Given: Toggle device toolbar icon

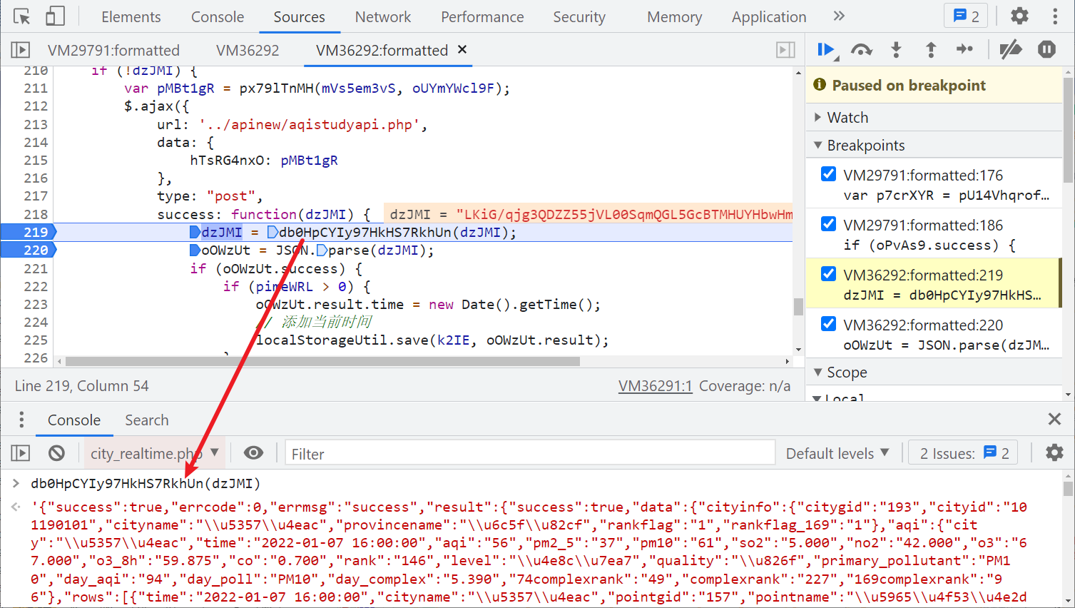Looking at the screenshot, I should click(x=55, y=16).
